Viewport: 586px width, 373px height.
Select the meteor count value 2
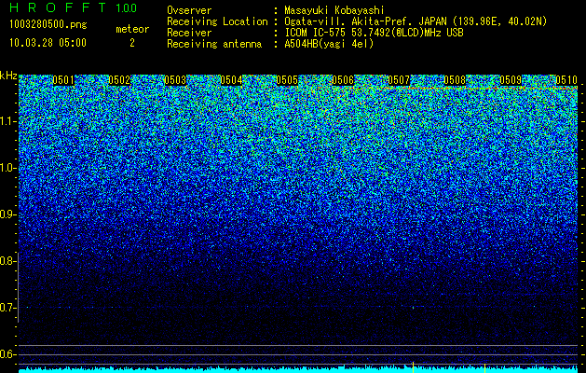coord(132,43)
